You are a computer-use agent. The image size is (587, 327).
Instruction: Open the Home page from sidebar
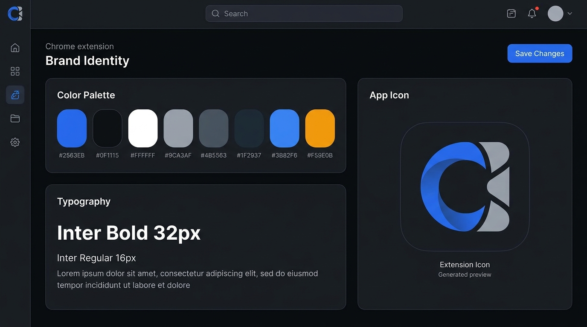(x=15, y=48)
